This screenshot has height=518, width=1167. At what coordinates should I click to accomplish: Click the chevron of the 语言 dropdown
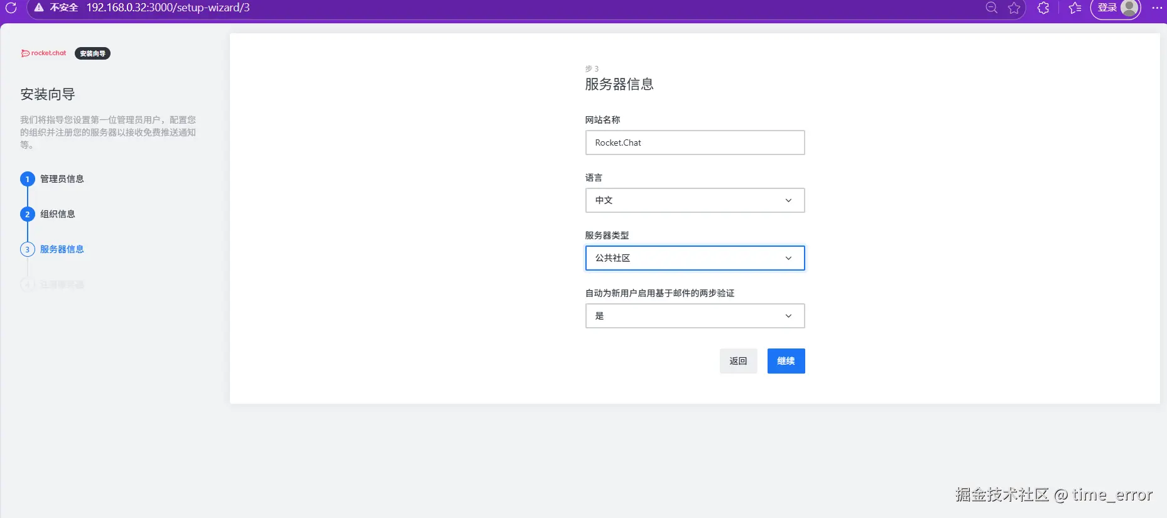788,200
